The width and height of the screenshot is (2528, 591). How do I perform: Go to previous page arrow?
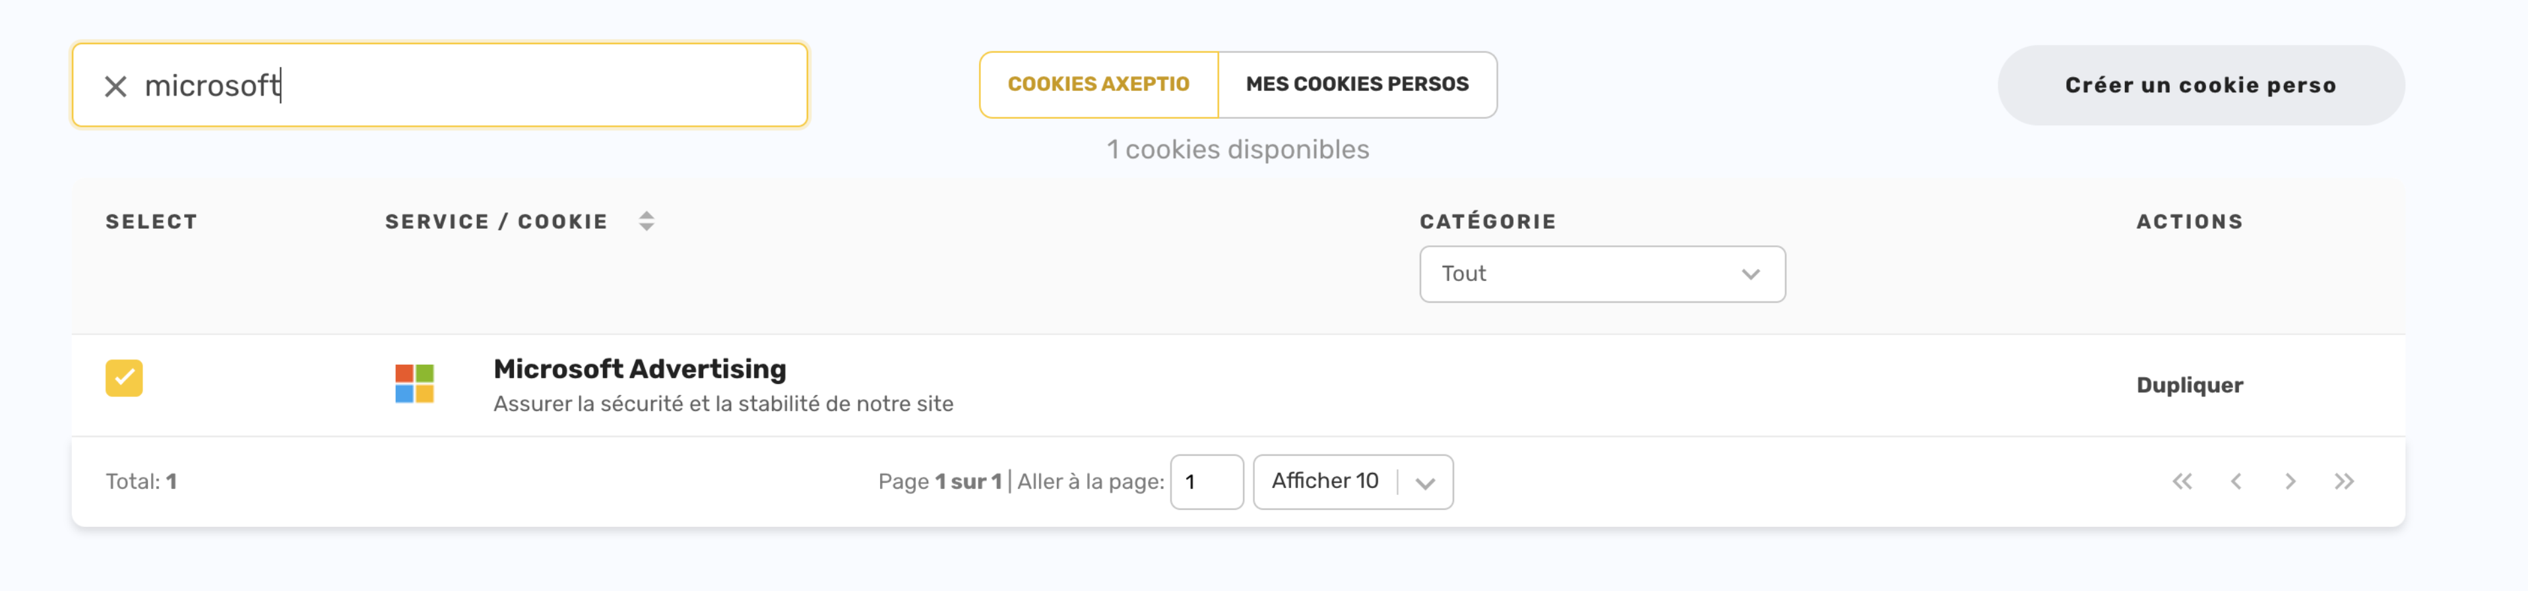pos(2236,481)
